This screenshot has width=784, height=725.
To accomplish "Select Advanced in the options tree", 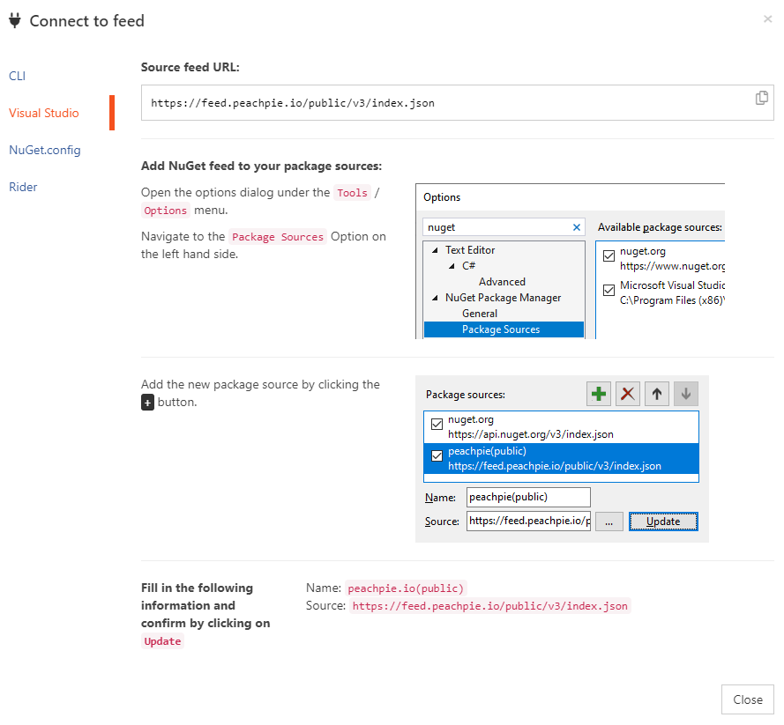I will (502, 282).
